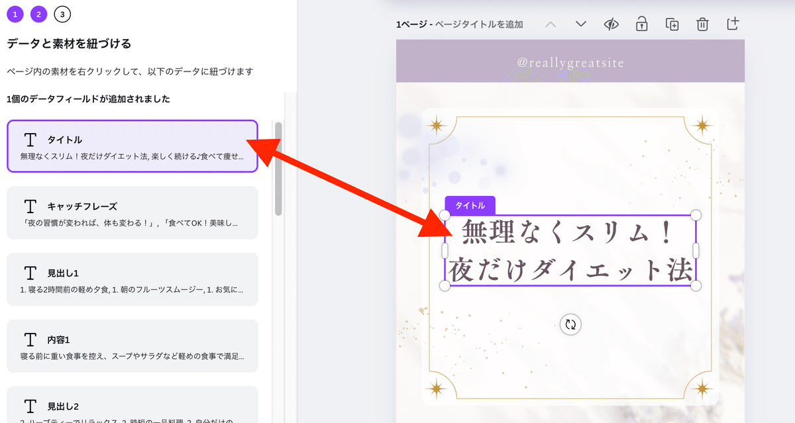Duplicate the page with the copy icon
This screenshot has height=423, width=795.
tap(672, 24)
